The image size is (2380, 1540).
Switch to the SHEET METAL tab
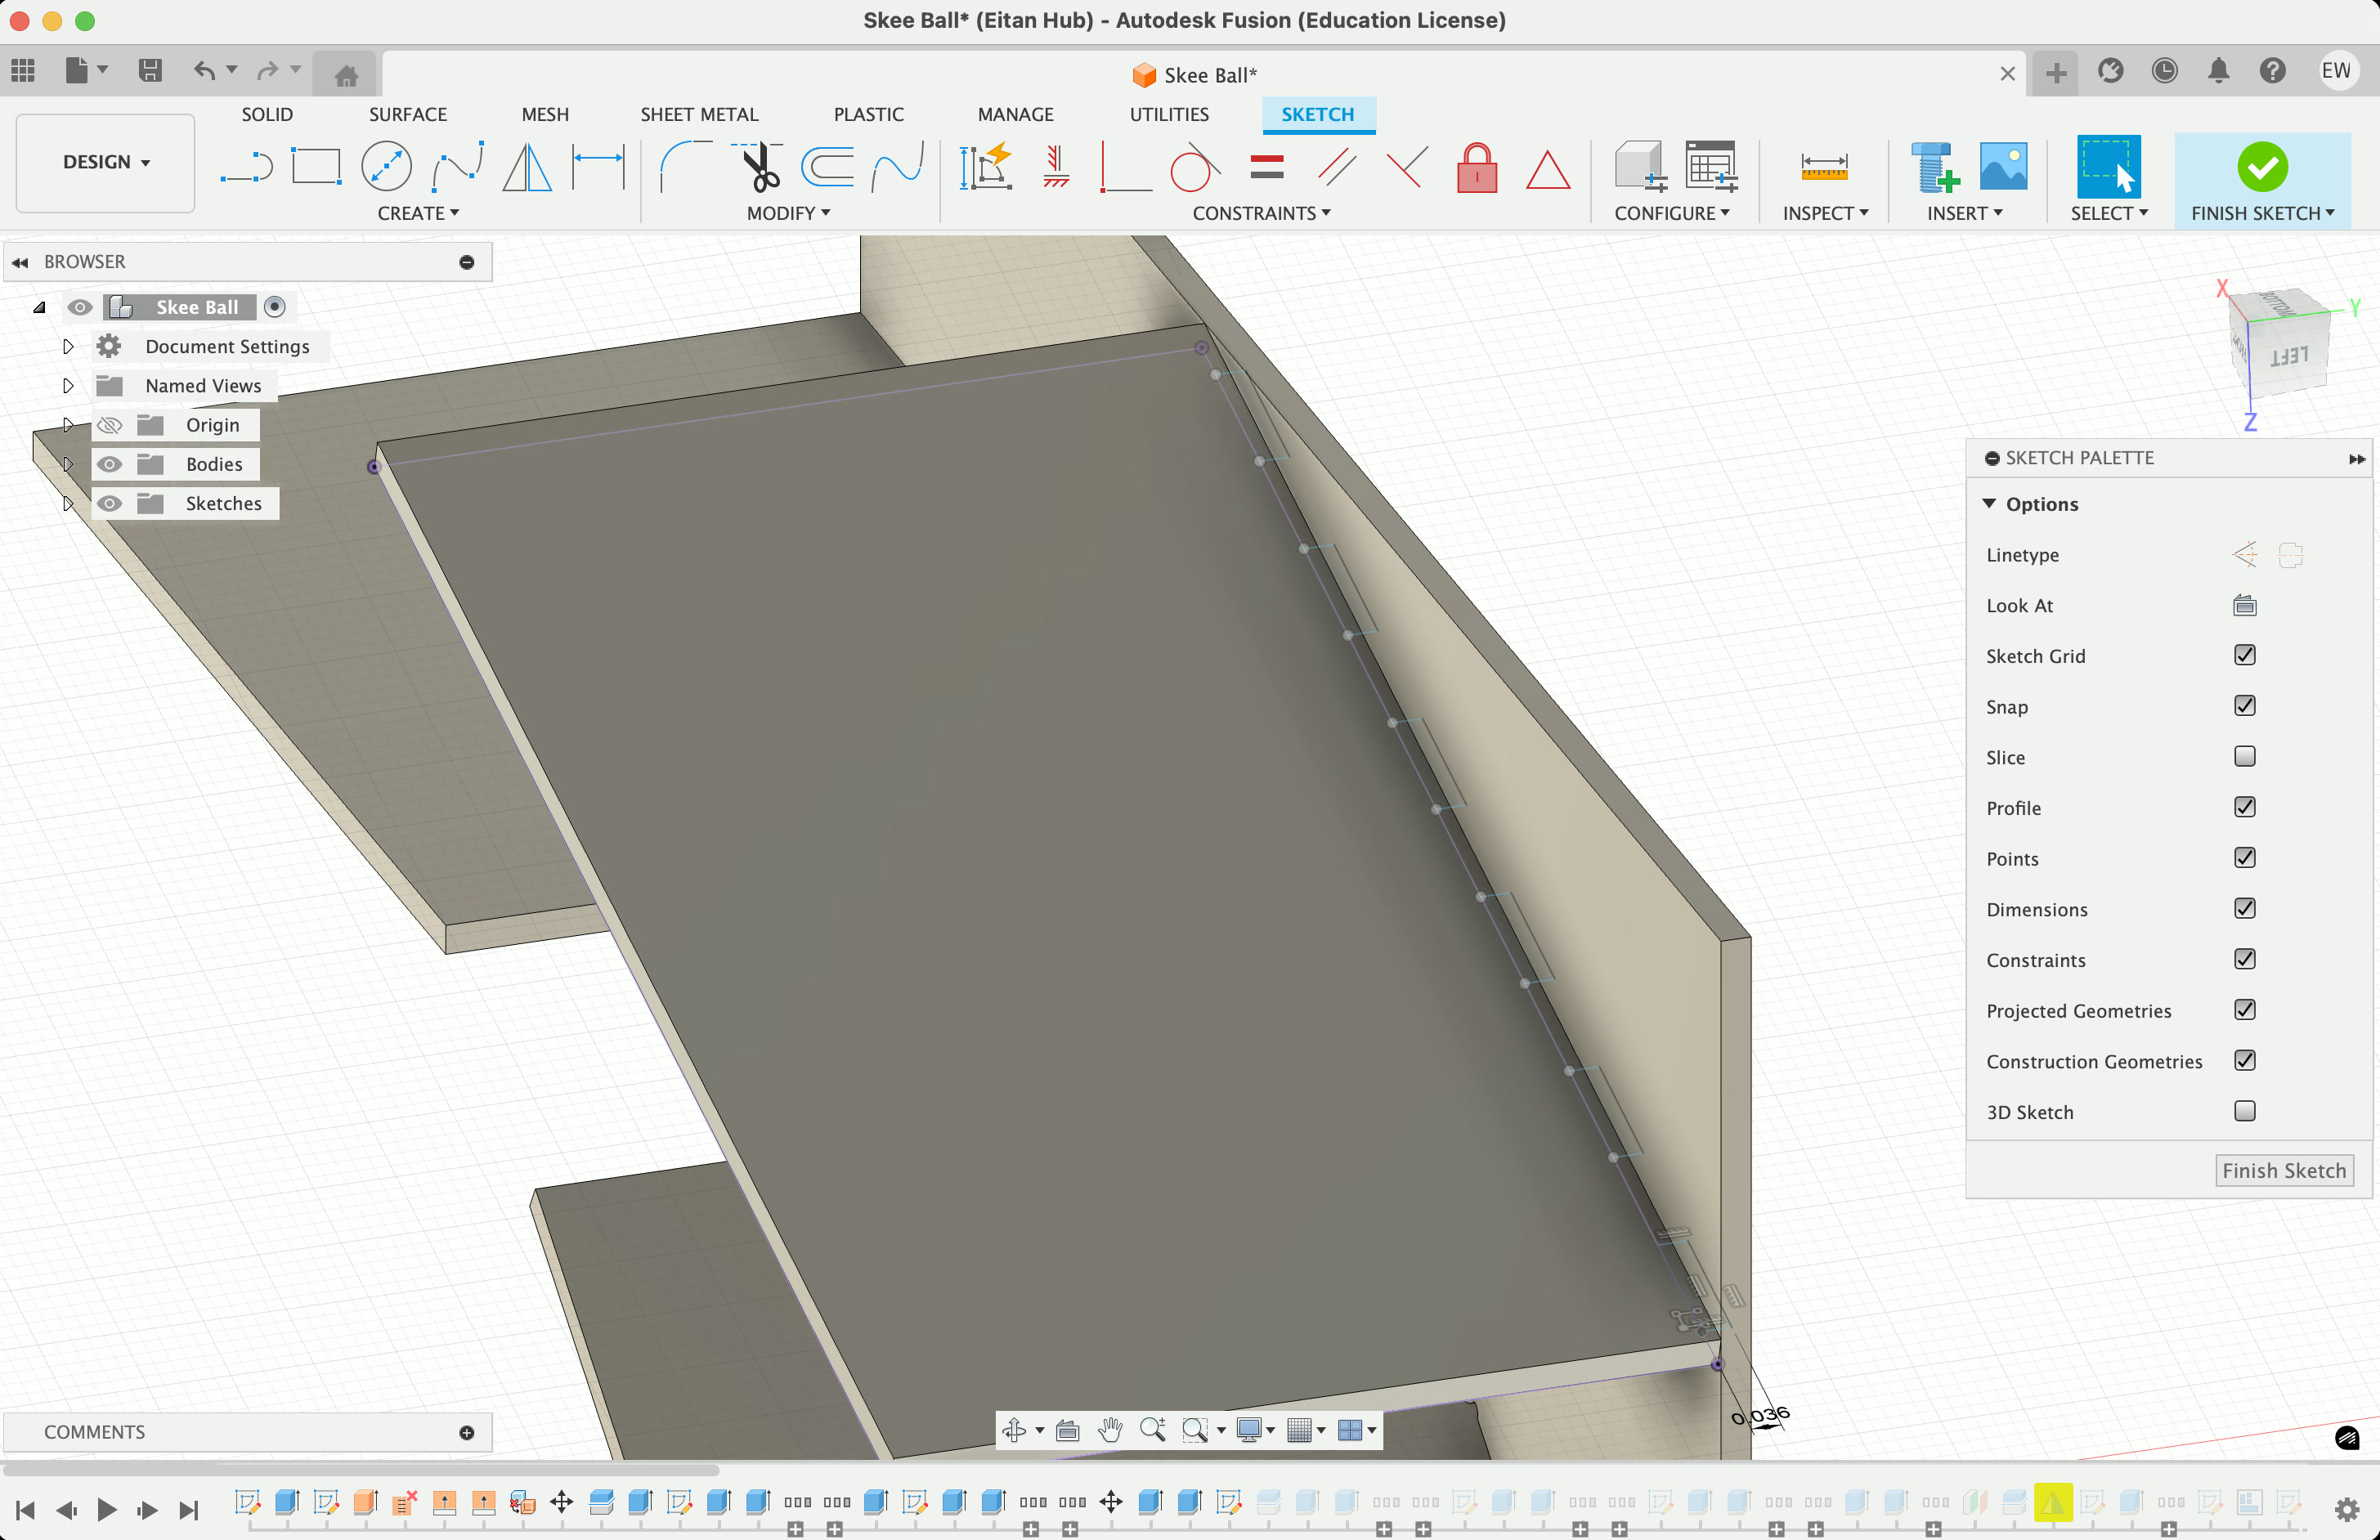(699, 114)
